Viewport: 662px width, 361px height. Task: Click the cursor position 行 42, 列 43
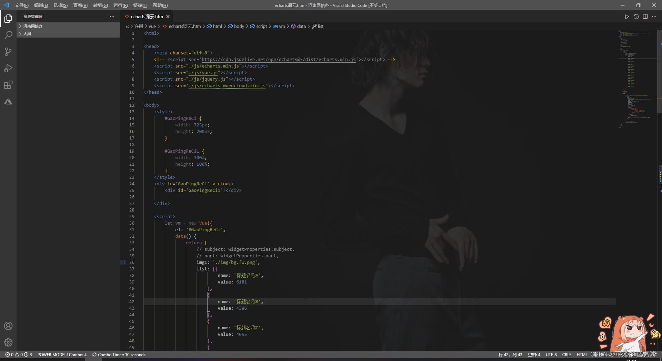point(510,354)
